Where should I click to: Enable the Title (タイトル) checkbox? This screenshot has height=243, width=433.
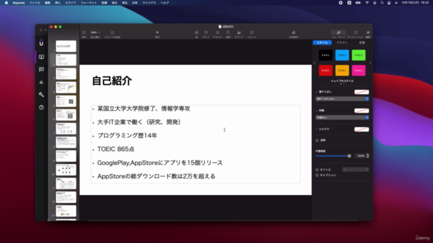(317, 169)
